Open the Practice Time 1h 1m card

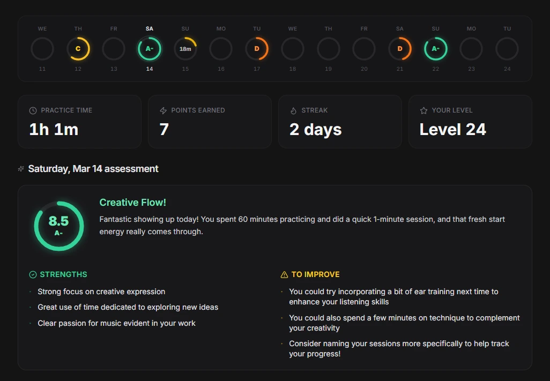point(80,122)
